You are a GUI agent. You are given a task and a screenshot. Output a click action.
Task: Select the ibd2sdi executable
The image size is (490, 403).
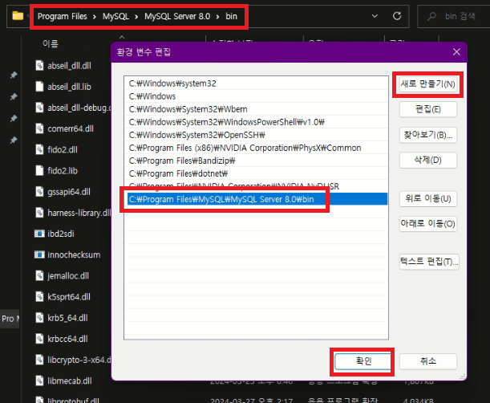[x=61, y=234]
